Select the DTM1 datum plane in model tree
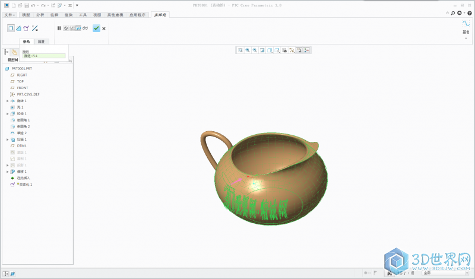 coord(21,145)
